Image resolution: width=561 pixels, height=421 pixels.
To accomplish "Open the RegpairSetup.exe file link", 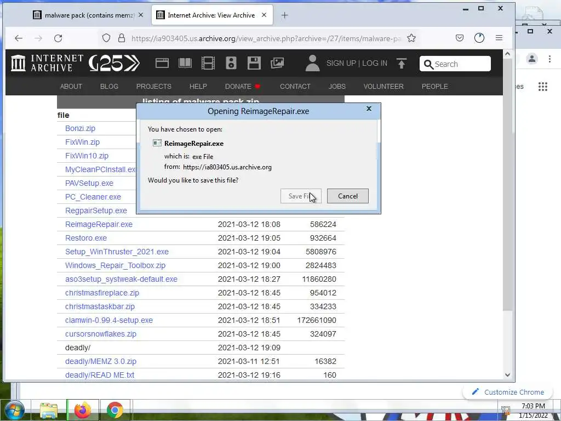I will click(x=96, y=210).
